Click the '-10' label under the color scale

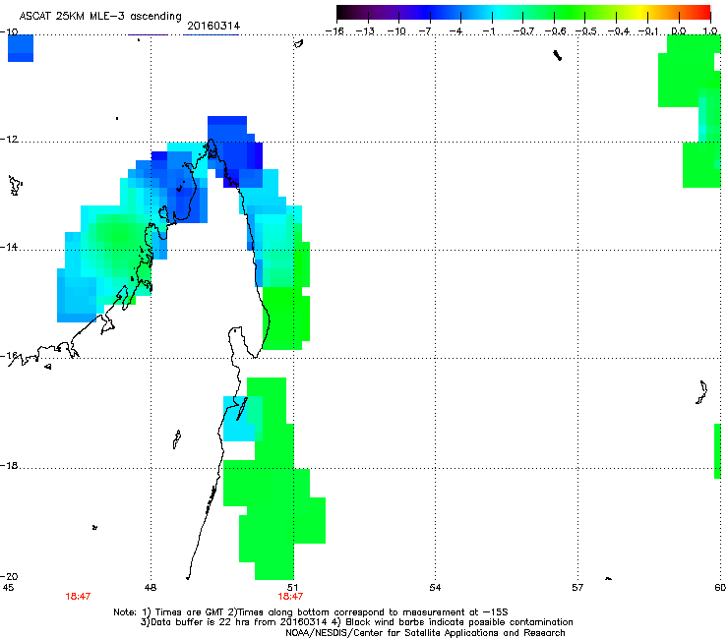click(396, 31)
